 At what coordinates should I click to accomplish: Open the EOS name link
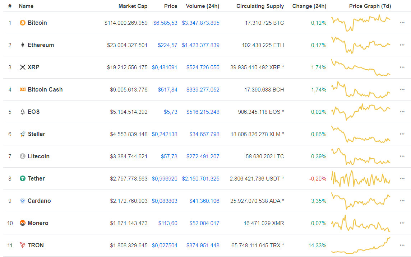pos(33,112)
